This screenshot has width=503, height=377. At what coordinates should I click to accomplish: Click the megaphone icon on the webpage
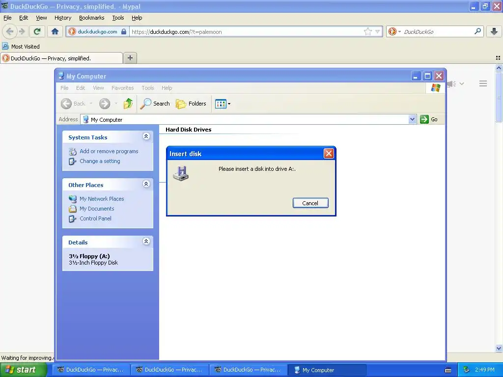(x=452, y=84)
